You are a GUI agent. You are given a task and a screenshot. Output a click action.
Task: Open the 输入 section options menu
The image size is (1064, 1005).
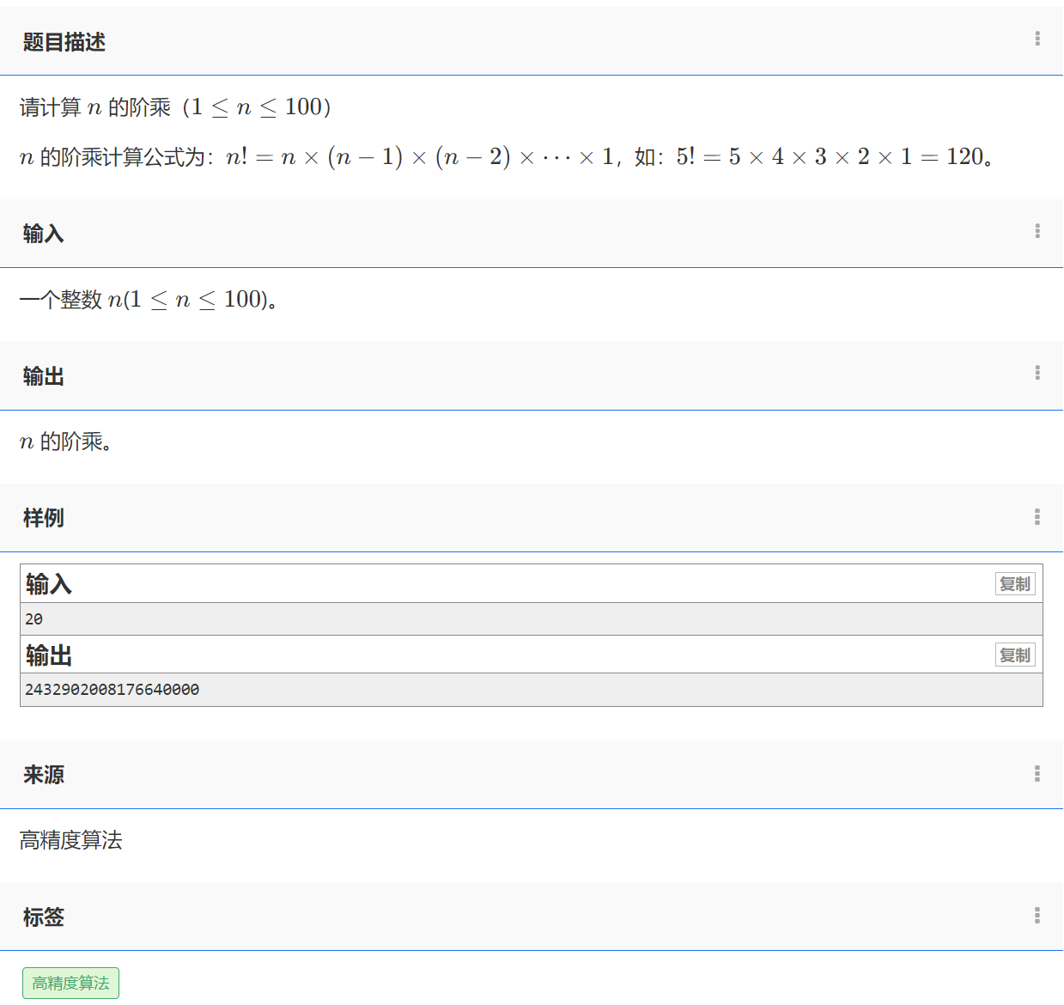[1037, 232]
